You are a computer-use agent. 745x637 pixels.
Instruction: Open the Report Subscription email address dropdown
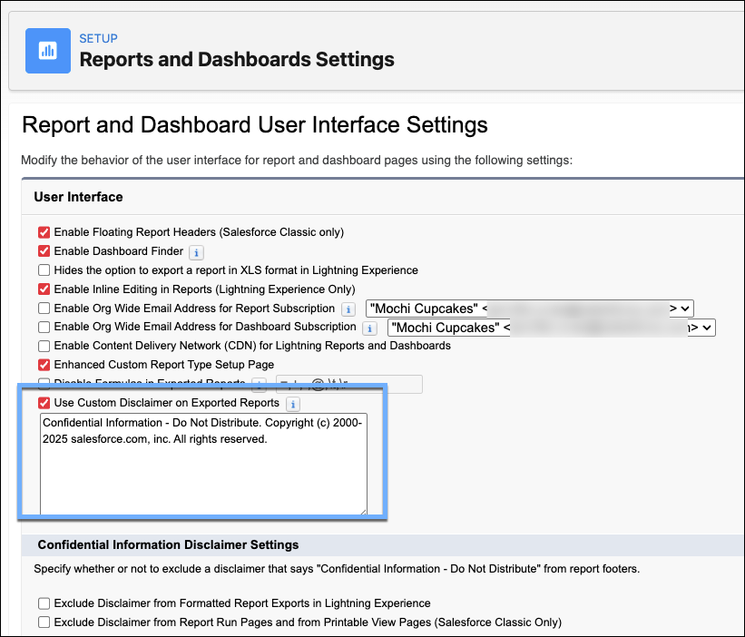(x=683, y=309)
